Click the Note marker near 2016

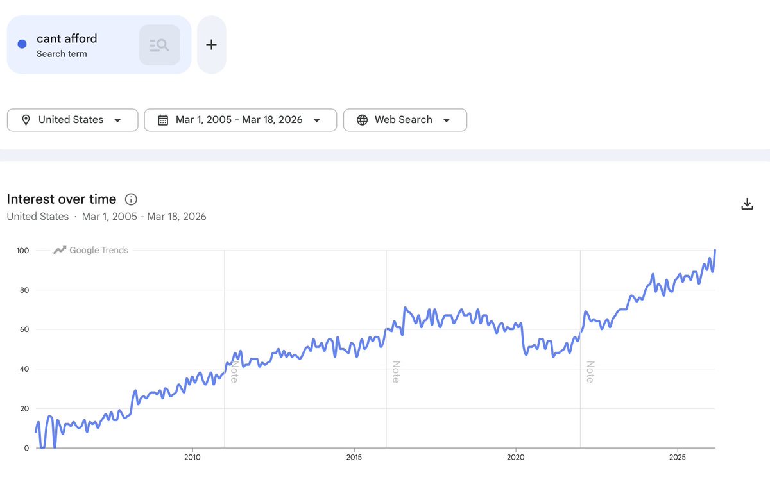pyautogui.click(x=396, y=372)
